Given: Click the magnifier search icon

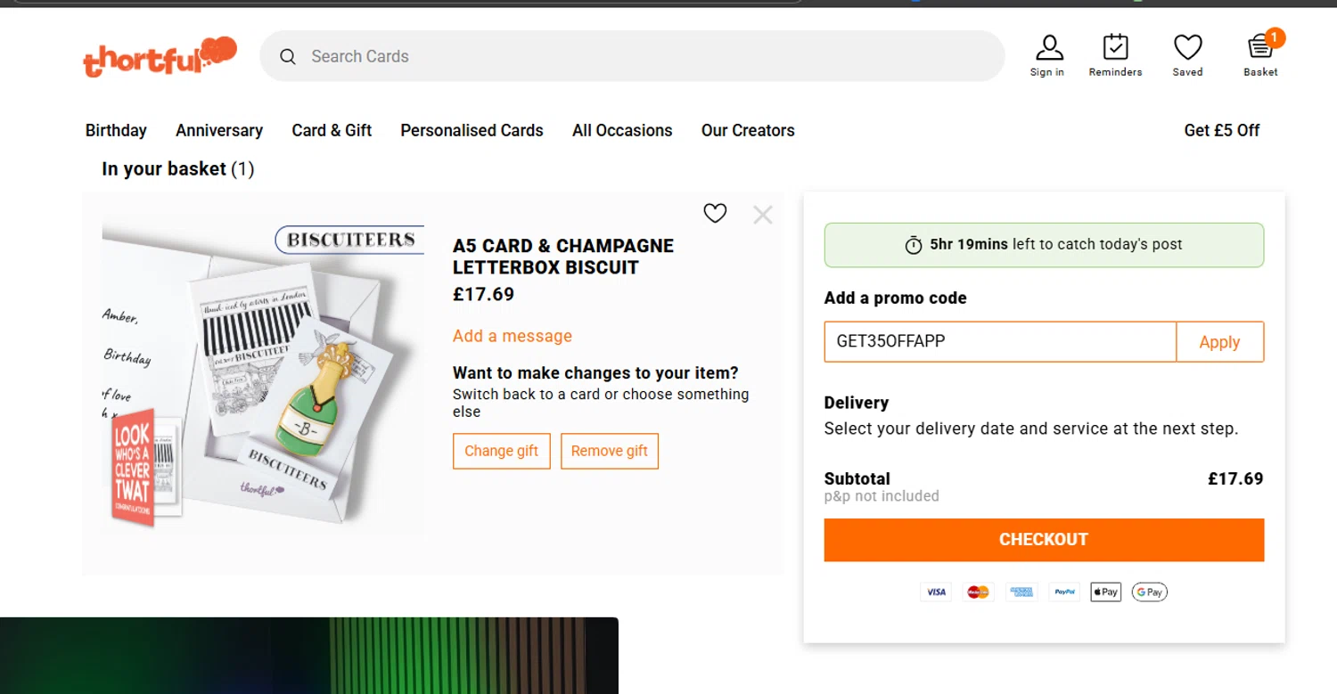Looking at the screenshot, I should point(288,57).
